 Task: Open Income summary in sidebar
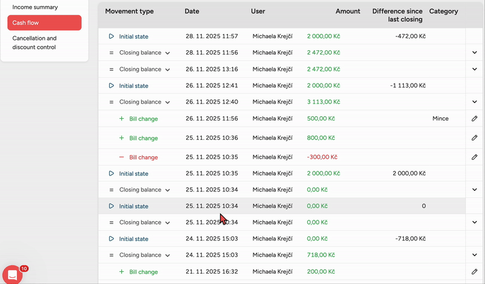pyautogui.click(x=35, y=7)
